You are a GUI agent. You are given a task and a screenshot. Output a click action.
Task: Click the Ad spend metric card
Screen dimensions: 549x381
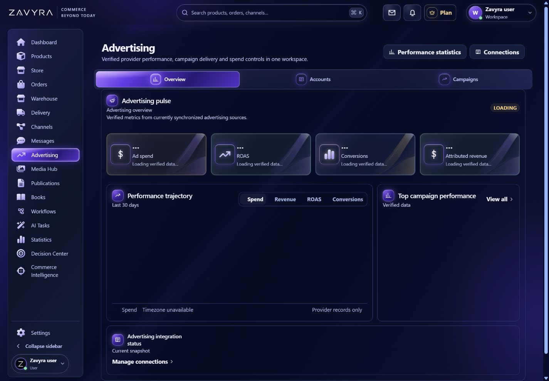click(x=156, y=154)
